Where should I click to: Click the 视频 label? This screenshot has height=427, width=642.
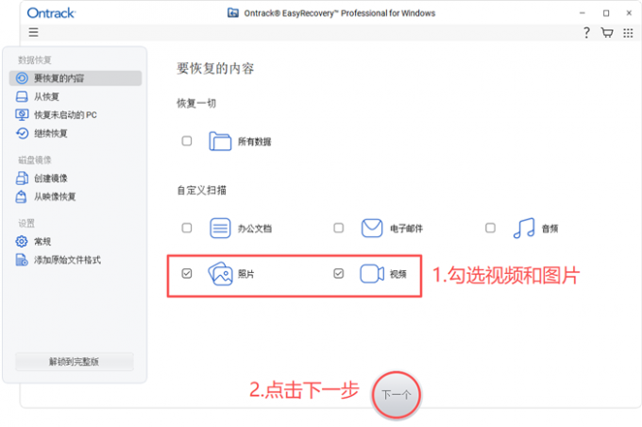pyautogui.click(x=398, y=274)
